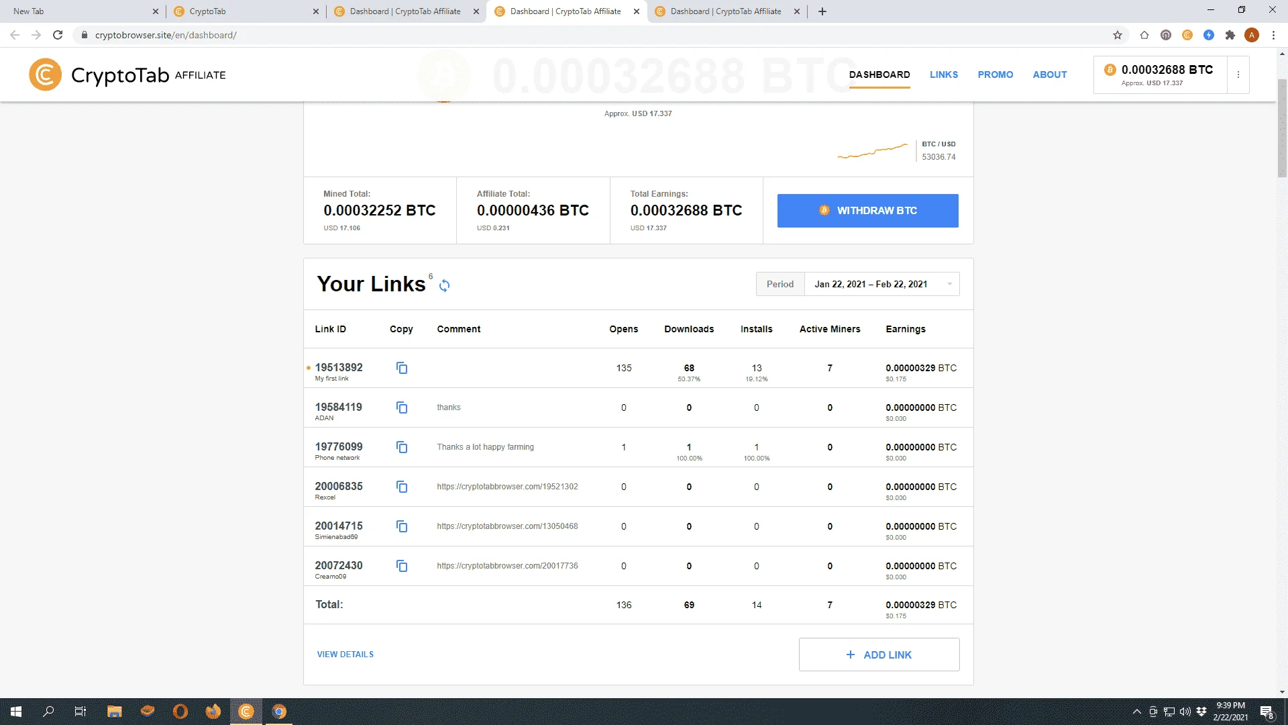Click the Add Link button
The image size is (1288, 725).
pyautogui.click(x=879, y=655)
